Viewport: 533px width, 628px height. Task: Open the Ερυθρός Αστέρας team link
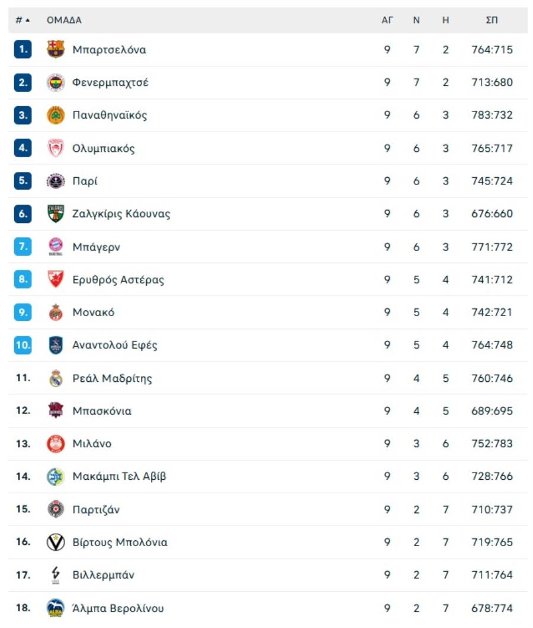(118, 279)
